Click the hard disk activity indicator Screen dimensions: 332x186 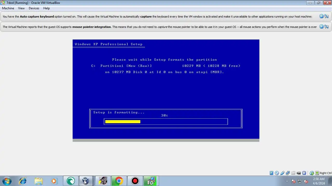[x=271, y=173]
